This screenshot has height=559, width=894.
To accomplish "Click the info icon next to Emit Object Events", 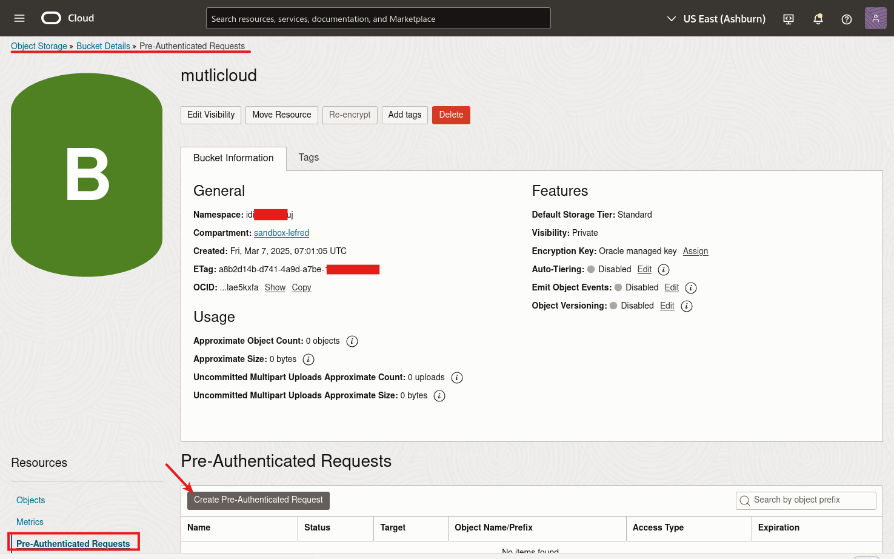I will click(x=691, y=288).
